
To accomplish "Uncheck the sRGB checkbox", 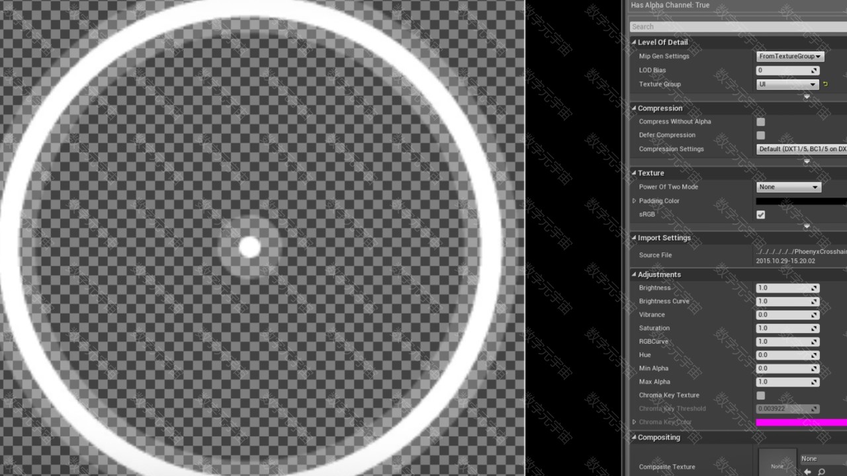I will (761, 214).
